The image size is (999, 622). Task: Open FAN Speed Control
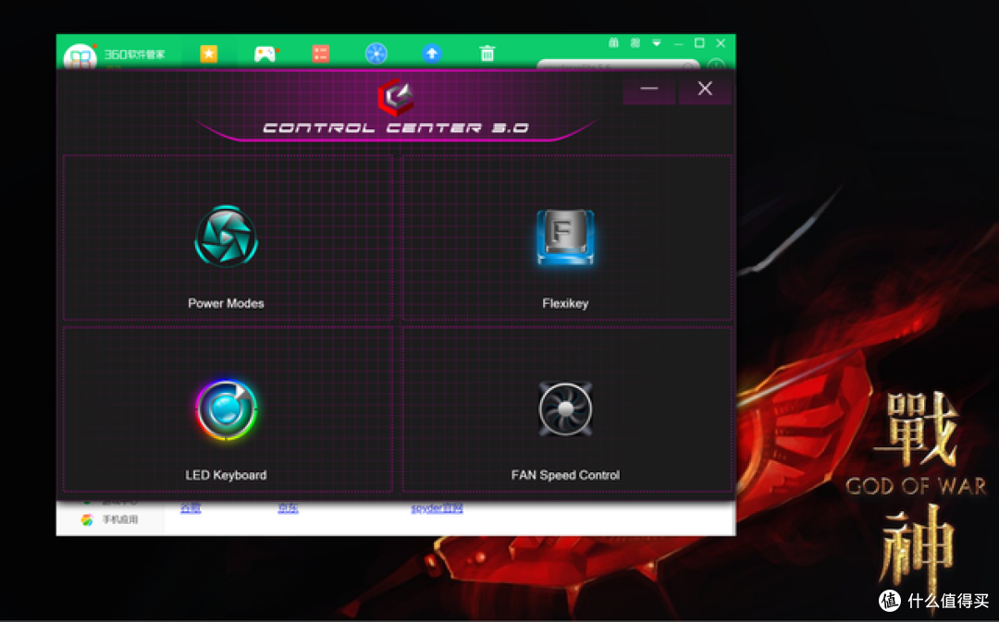565,409
